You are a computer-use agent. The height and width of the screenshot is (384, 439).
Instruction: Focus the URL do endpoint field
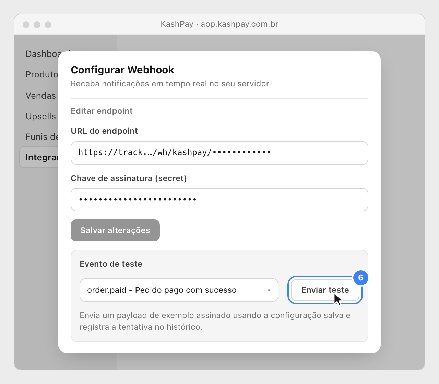click(219, 153)
